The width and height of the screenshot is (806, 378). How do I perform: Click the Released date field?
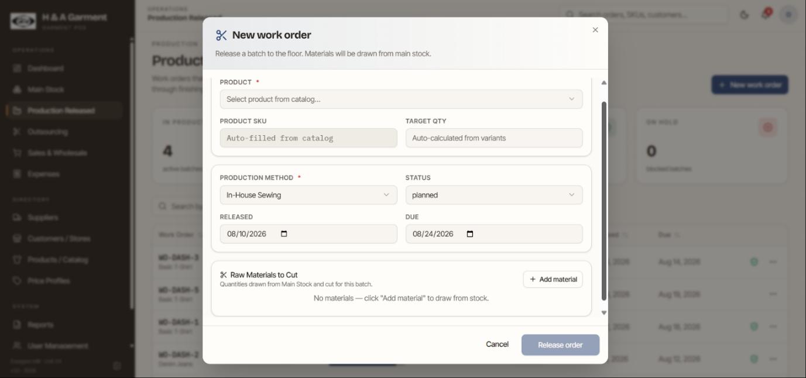click(x=308, y=234)
